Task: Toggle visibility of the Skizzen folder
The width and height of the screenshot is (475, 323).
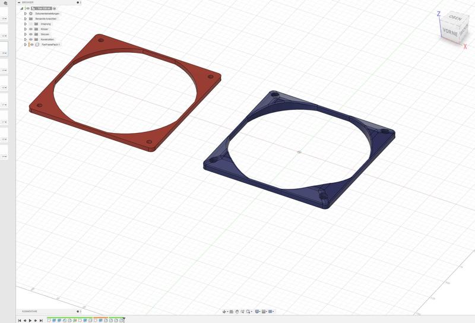Action: [x=31, y=34]
